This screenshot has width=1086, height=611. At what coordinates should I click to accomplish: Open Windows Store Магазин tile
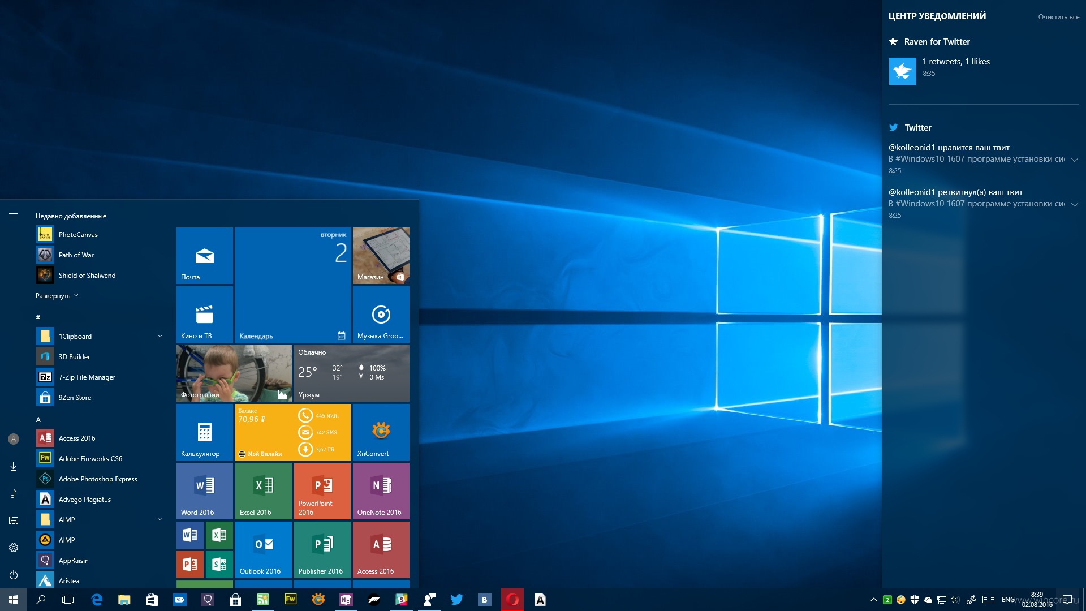(381, 256)
